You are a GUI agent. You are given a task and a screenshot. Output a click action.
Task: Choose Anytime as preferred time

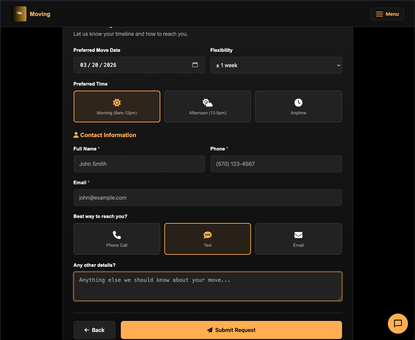tap(298, 106)
